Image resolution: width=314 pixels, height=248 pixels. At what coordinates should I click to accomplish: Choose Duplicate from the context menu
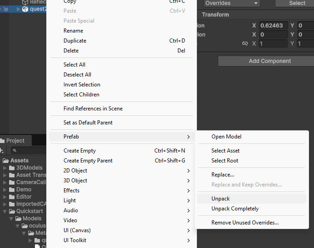click(122, 41)
